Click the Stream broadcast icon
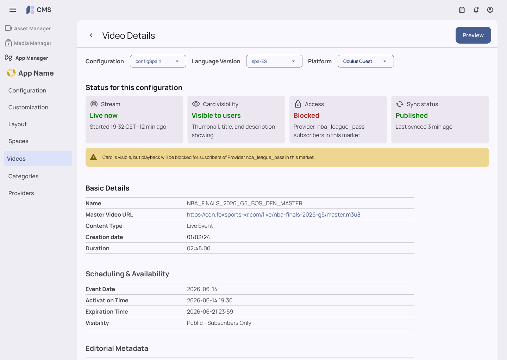Screen dimensions: 507x360 [x=94, y=104]
